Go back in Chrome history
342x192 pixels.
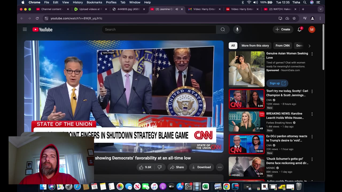click(x=22, y=18)
